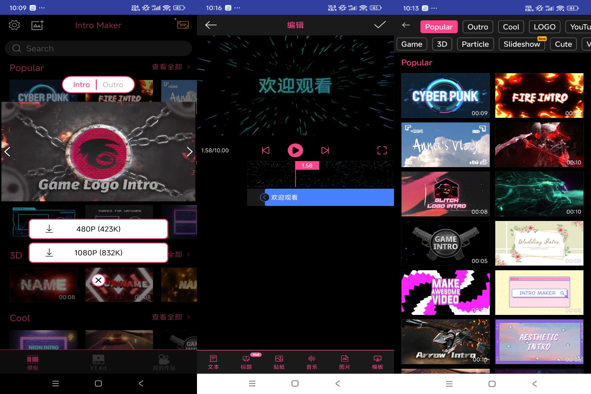This screenshot has height=394, width=591.
Task: Open the 贴纸 sticker tool
Action: point(279,362)
